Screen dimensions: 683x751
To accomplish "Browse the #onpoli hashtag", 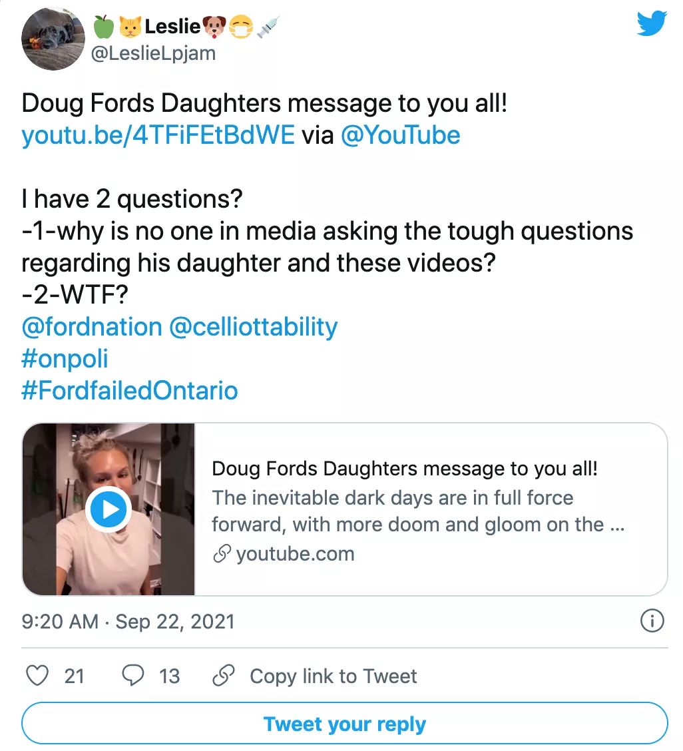I will tap(65, 359).
